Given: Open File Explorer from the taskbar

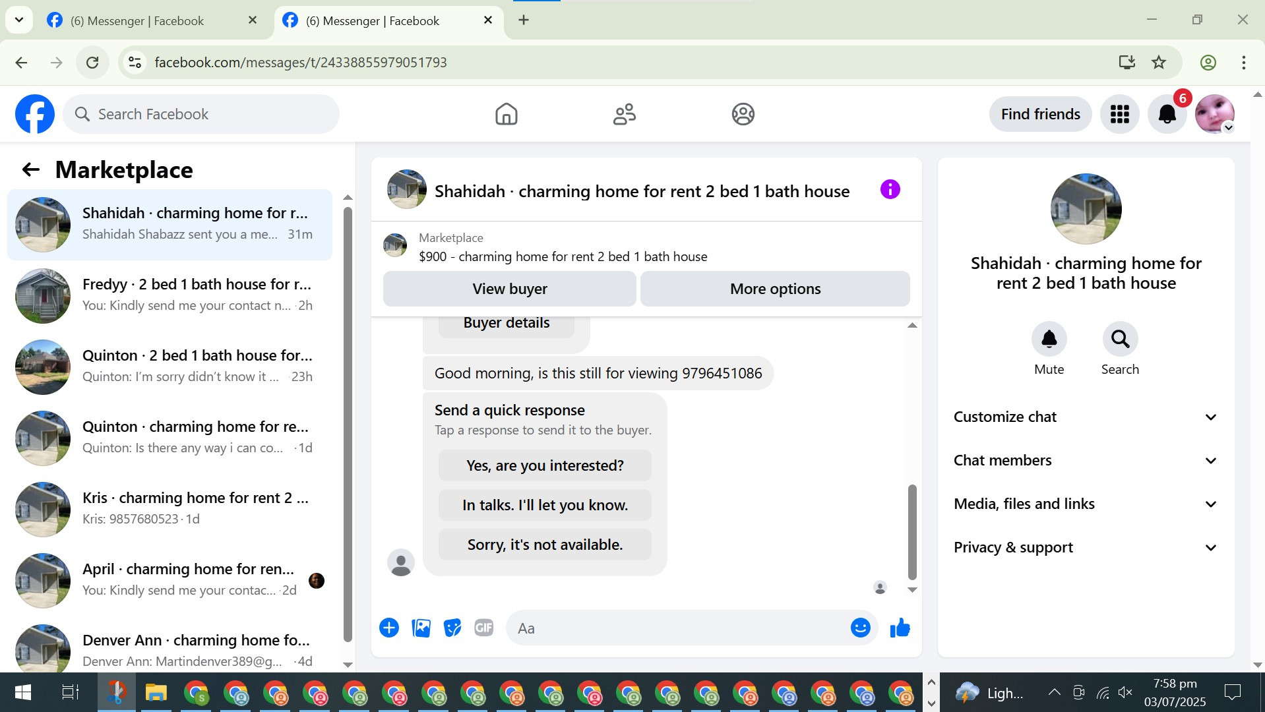Looking at the screenshot, I should tap(156, 692).
